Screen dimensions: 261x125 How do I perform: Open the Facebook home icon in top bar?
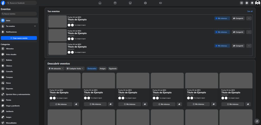click(x=100, y=3)
